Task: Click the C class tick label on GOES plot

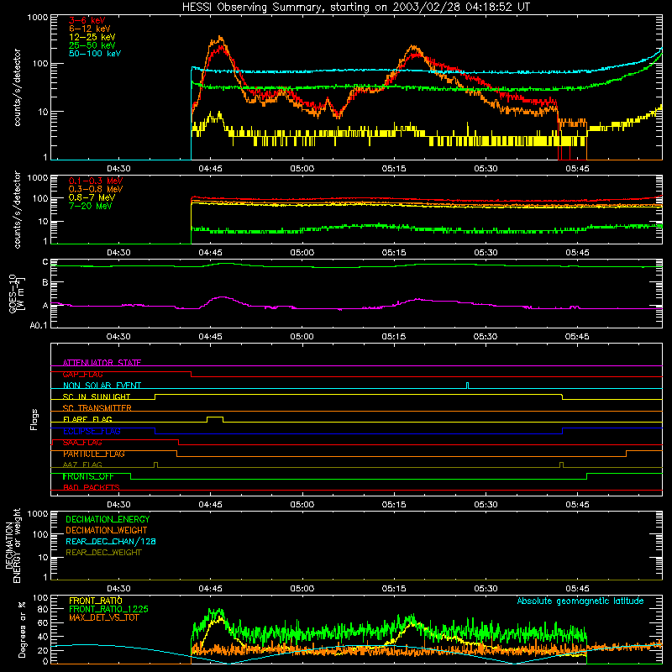Action: (x=45, y=262)
